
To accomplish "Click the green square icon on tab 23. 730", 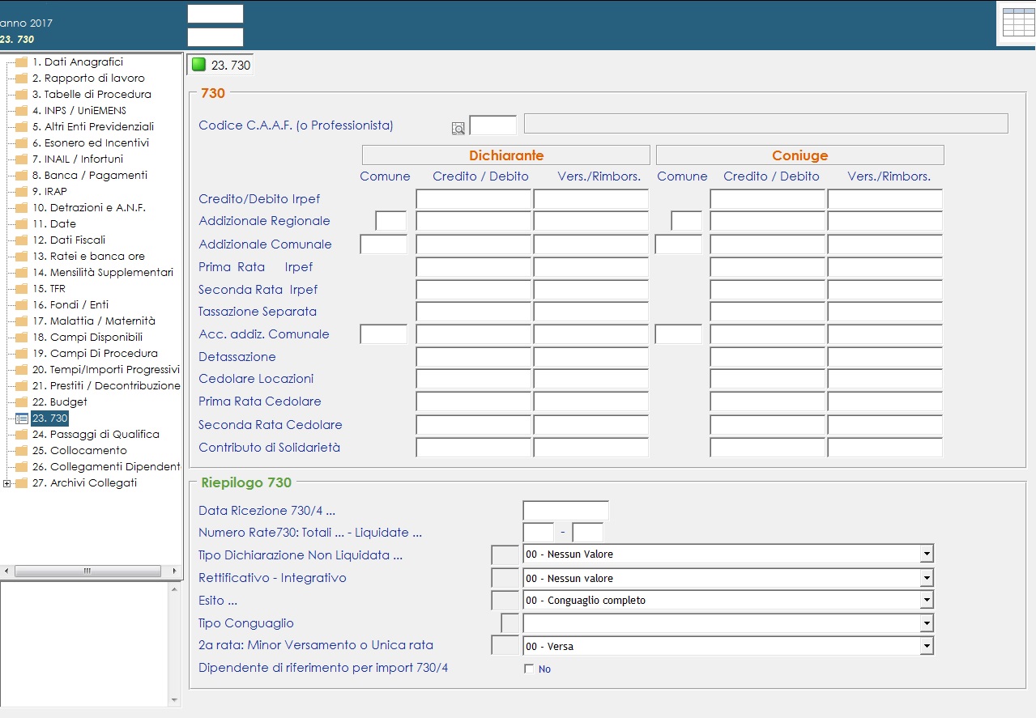I will click(x=198, y=65).
